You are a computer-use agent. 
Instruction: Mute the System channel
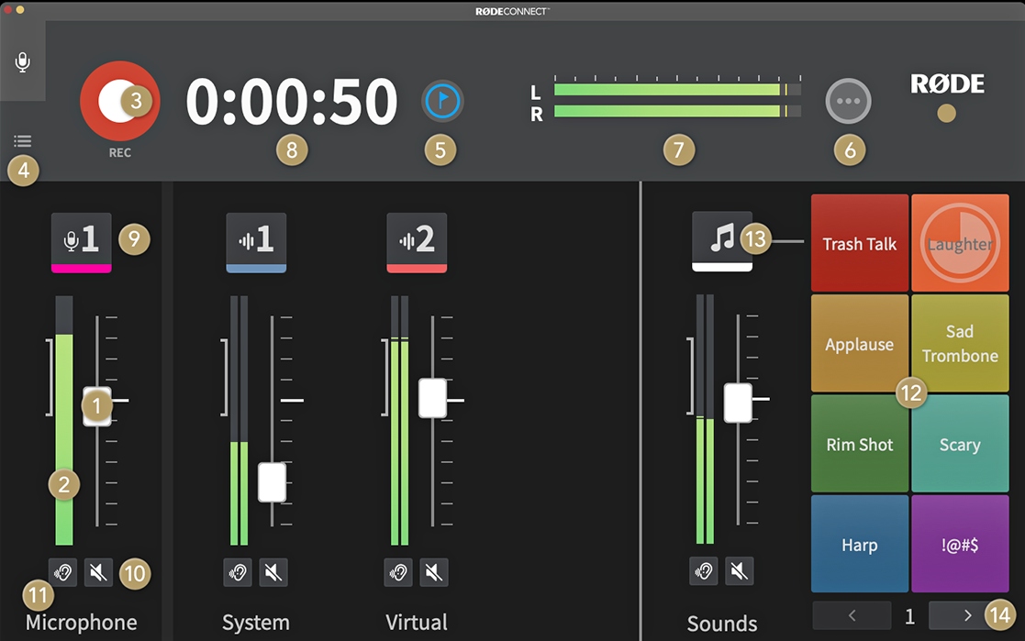273,573
